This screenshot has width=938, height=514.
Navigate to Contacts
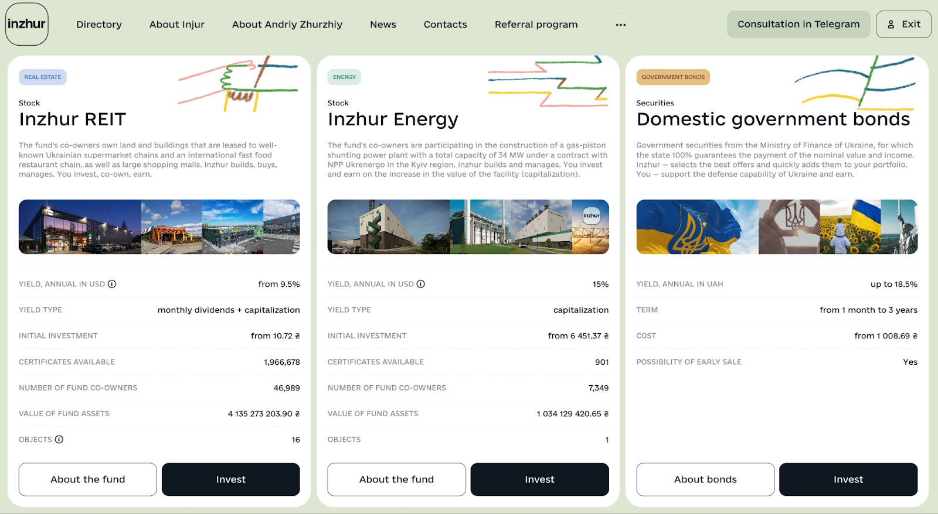[x=446, y=25]
